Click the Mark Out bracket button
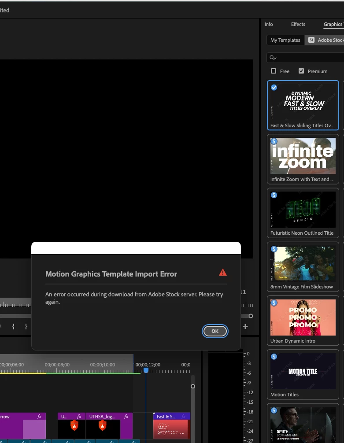Screen dimensions: 344x443 tap(26, 327)
